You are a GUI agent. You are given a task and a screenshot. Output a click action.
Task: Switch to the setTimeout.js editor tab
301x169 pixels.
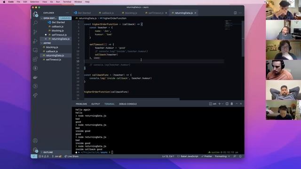156,13
